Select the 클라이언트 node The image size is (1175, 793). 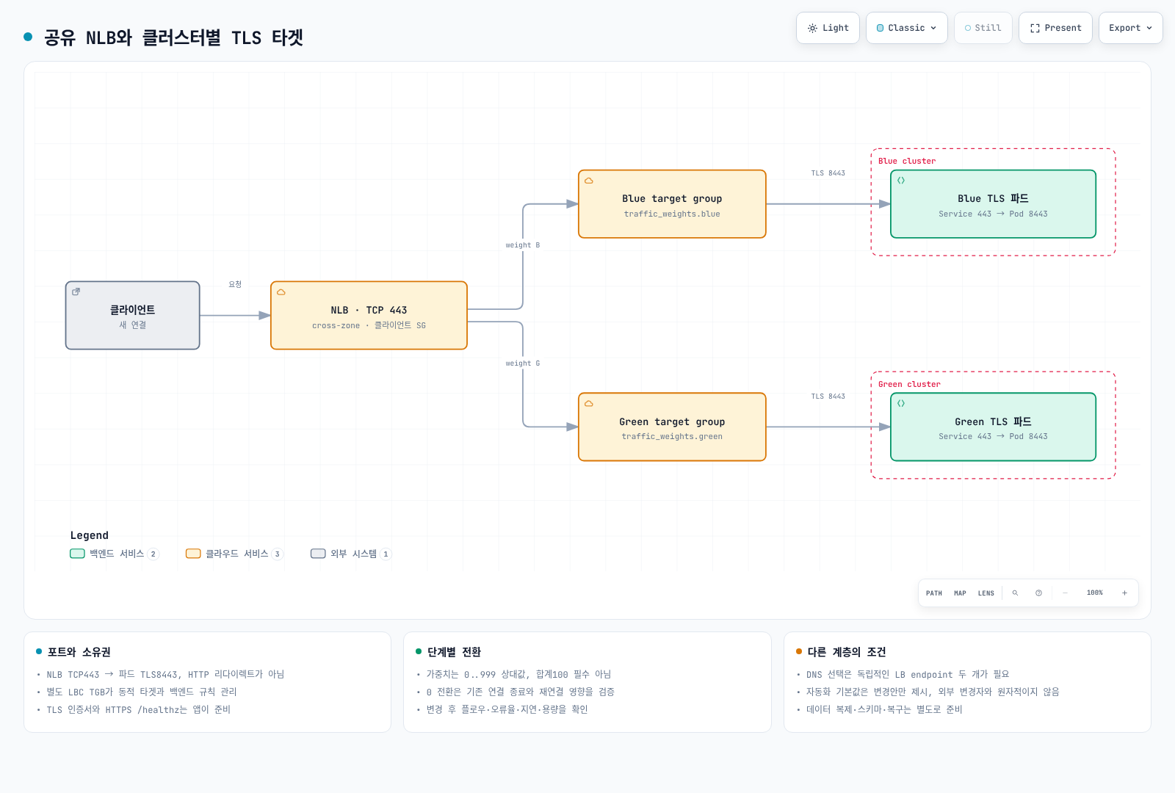133,316
